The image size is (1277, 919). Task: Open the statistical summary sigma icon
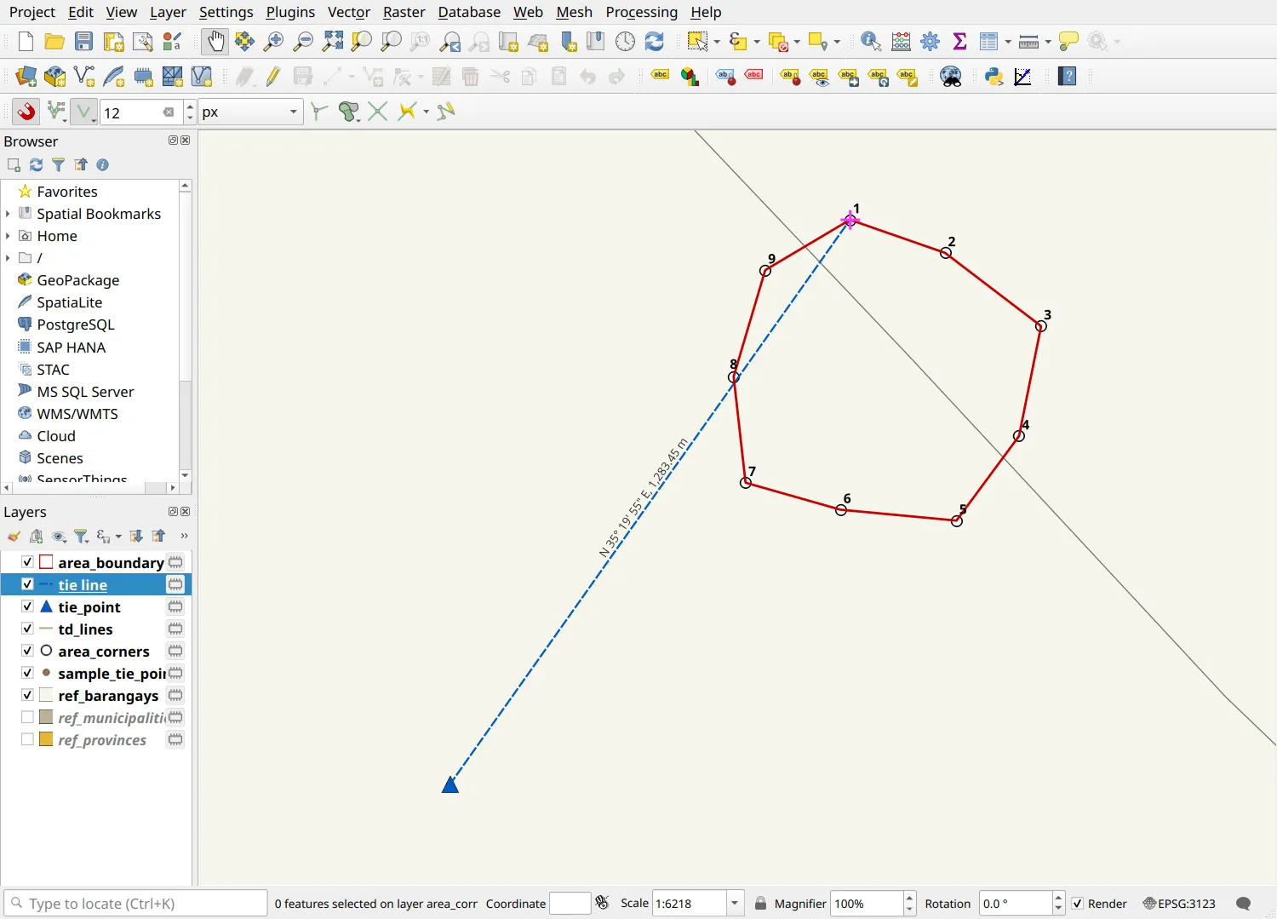[x=959, y=41]
